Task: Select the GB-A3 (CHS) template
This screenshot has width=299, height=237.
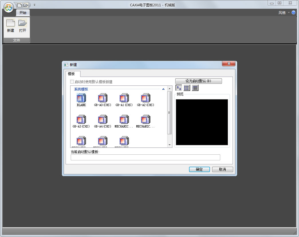Action: point(81,122)
